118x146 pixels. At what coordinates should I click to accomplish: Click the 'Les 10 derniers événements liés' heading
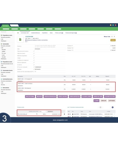(x=75, y=107)
